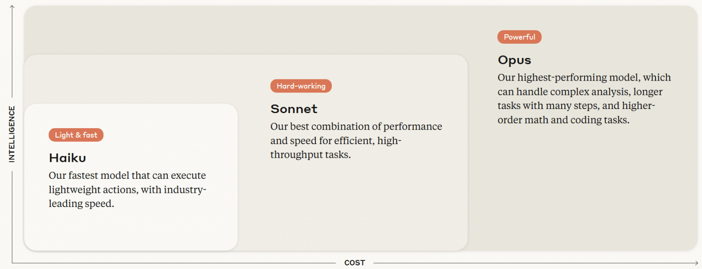Select the "Hard-working" badge
This screenshot has width=702, height=269.
301,86
